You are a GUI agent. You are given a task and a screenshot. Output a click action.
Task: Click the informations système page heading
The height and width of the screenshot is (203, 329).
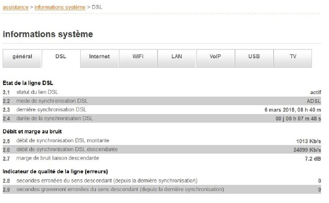pos(48,34)
